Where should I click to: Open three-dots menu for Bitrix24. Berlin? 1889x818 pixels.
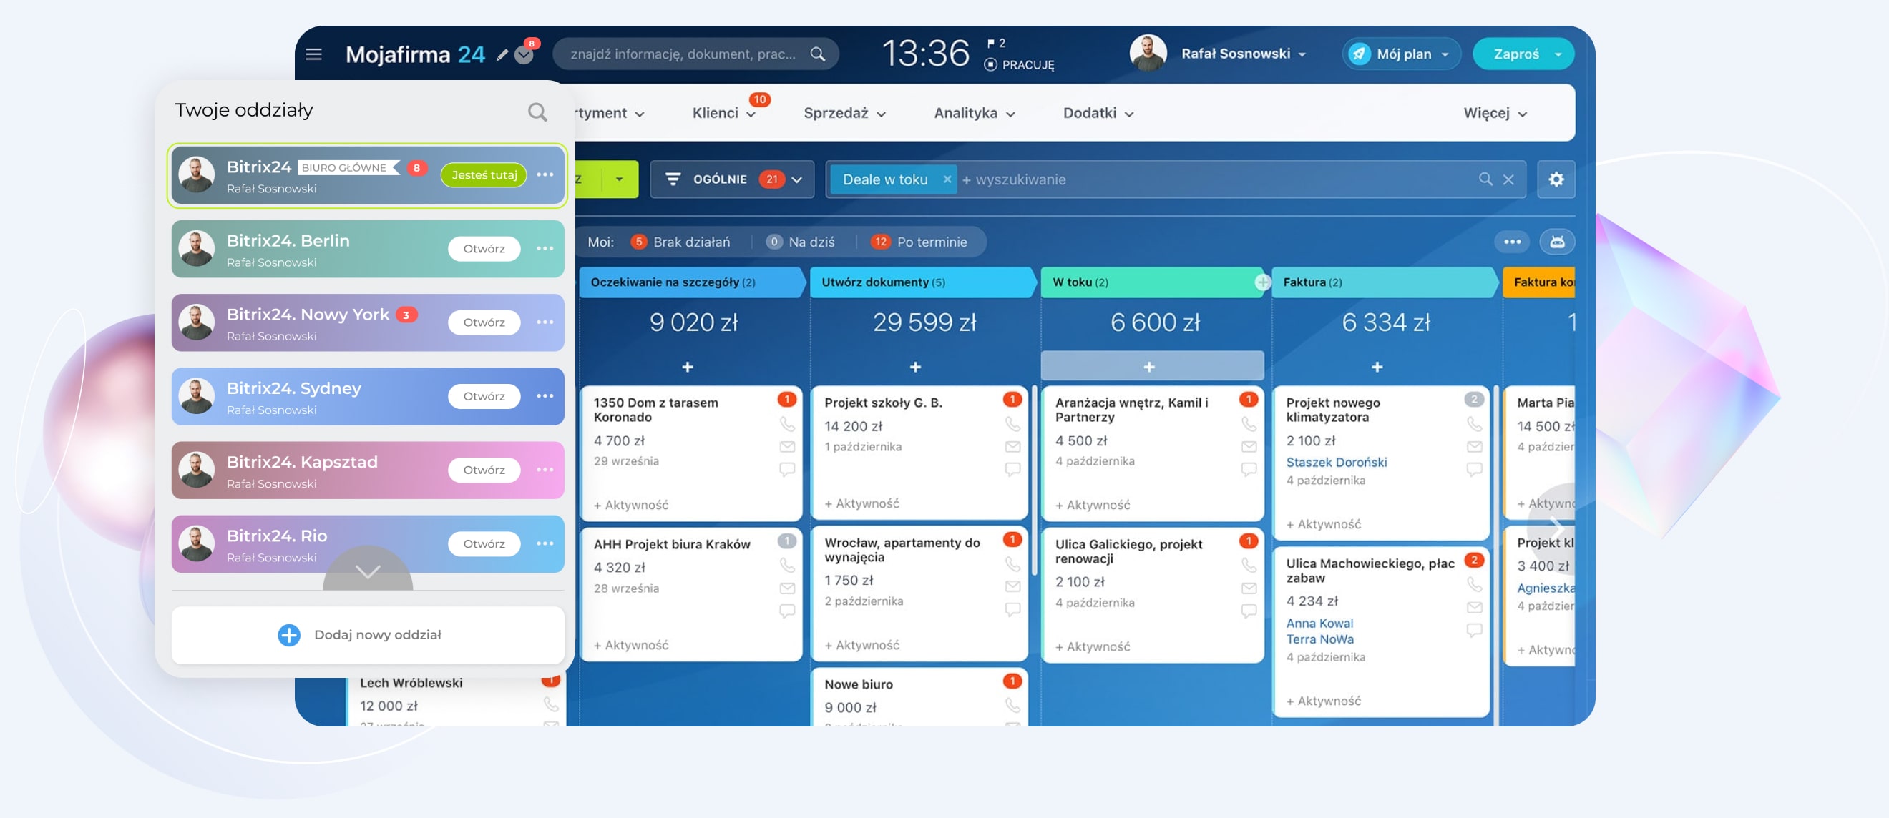point(544,249)
